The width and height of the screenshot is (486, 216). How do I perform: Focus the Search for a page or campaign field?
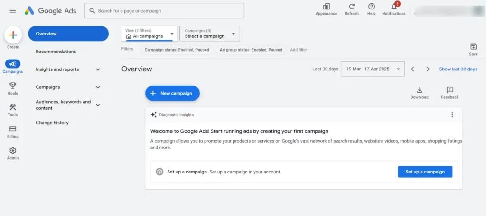(x=164, y=11)
